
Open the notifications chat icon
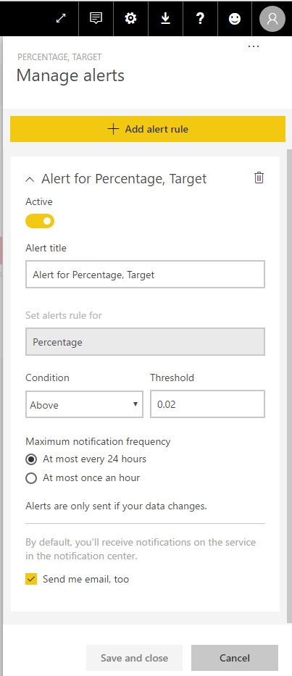(96, 18)
